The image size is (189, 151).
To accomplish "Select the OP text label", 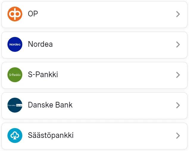I will 33,14.
